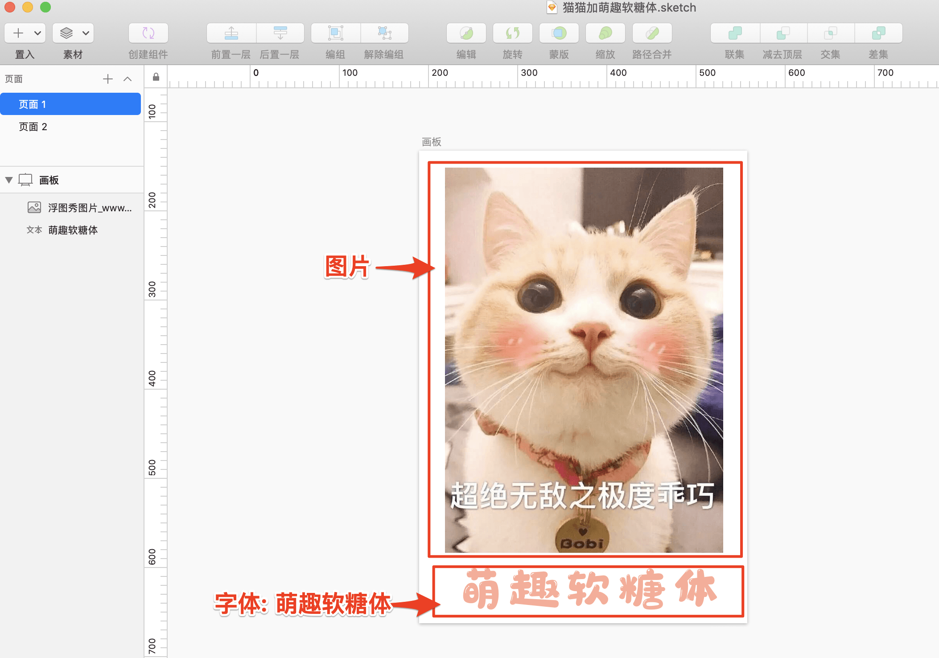Click the 交集 intersect icon
This screenshot has height=658, width=939.
click(830, 33)
